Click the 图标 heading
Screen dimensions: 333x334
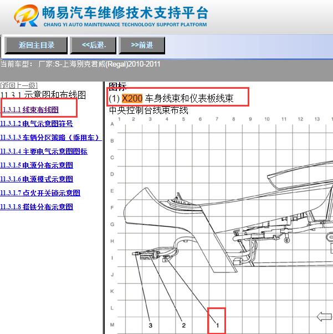pos(117,86)
